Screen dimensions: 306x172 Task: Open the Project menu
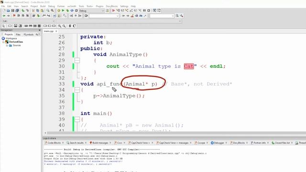(x=34, y=6)
